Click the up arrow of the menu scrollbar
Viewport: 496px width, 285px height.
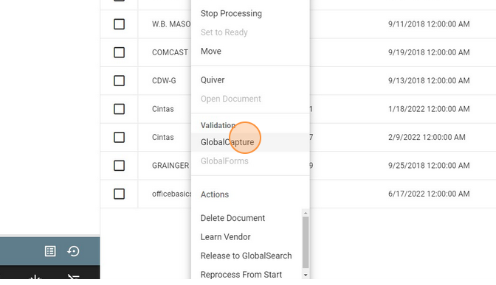pyautogui.click(x=306, y=213)
